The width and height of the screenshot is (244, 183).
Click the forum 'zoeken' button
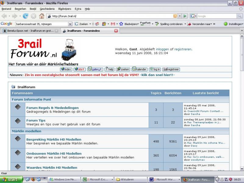click(123, 69)
